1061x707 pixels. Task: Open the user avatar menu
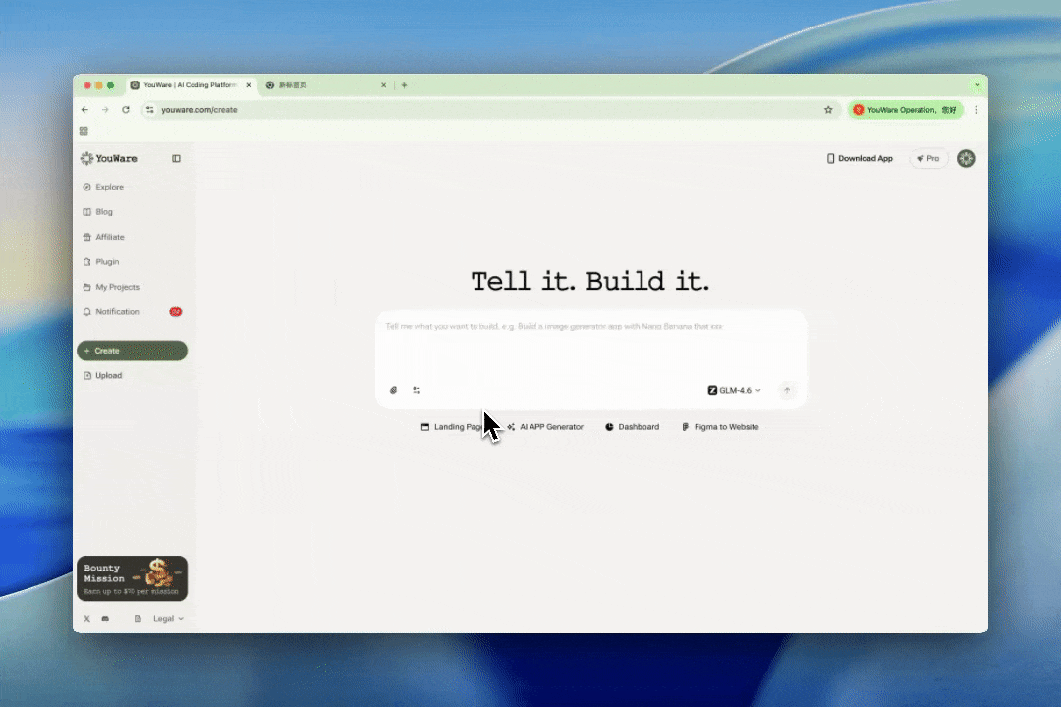pos(966,158)
